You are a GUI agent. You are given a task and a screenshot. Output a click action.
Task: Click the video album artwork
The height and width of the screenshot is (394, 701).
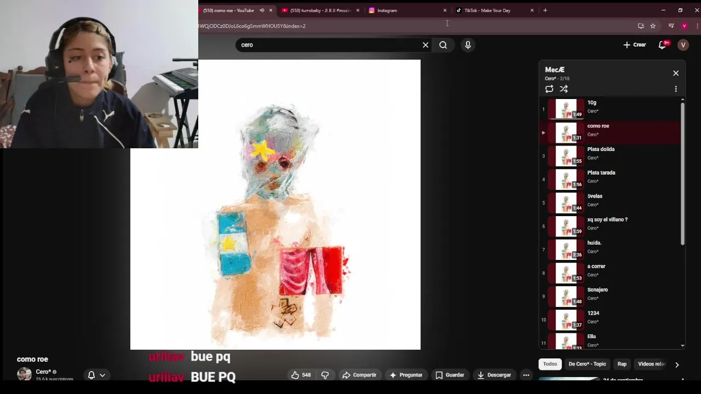point(275,205)
